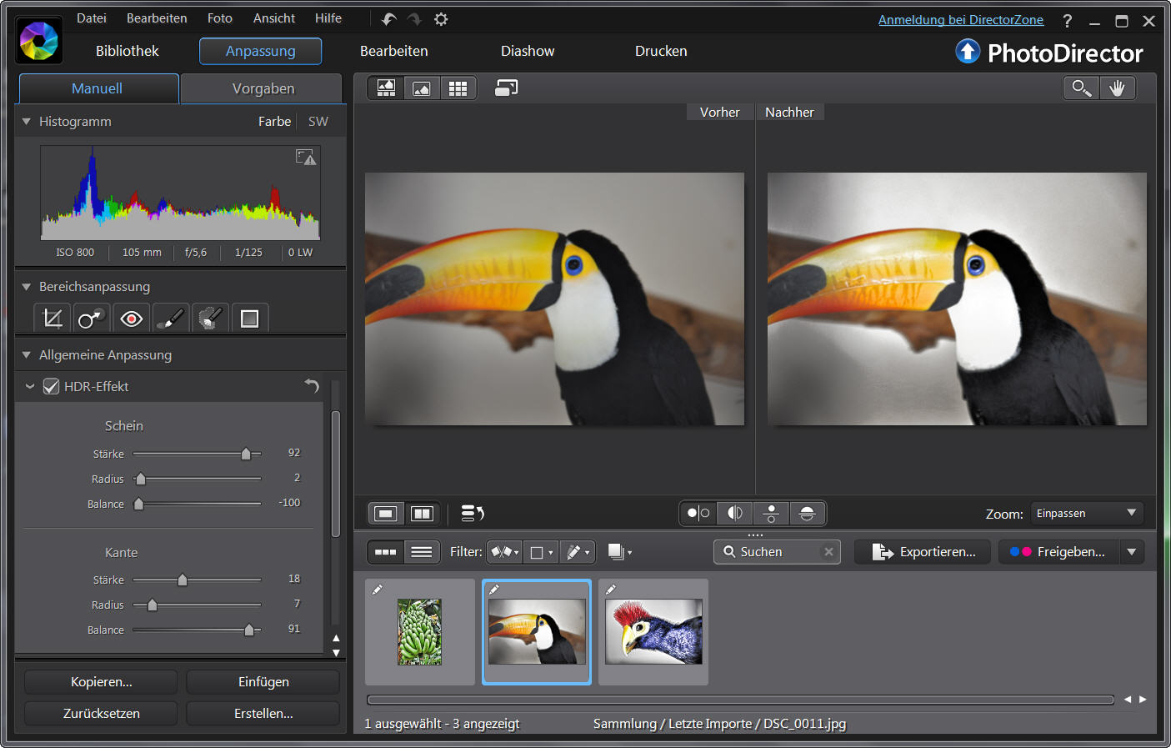Open the Vorgaben tab
This screenshot has width=1171, height=748.
coord(263,88)
